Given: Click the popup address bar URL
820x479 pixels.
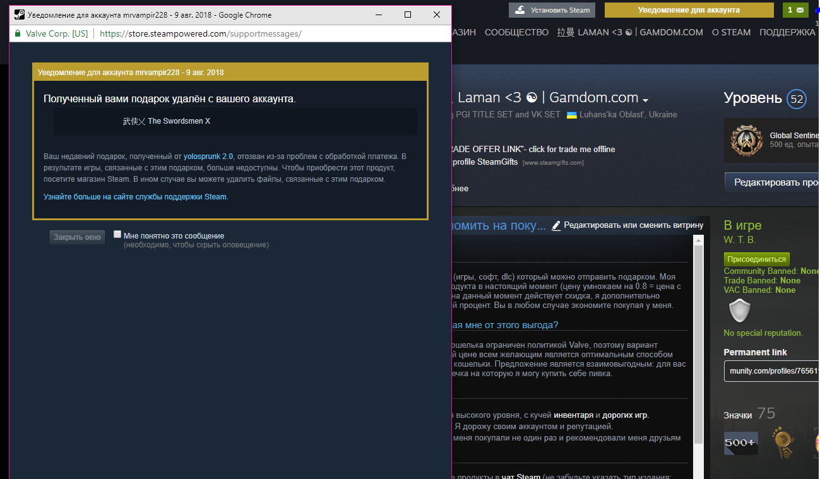Looking at the screenshot, I should (x=201, y=33).
